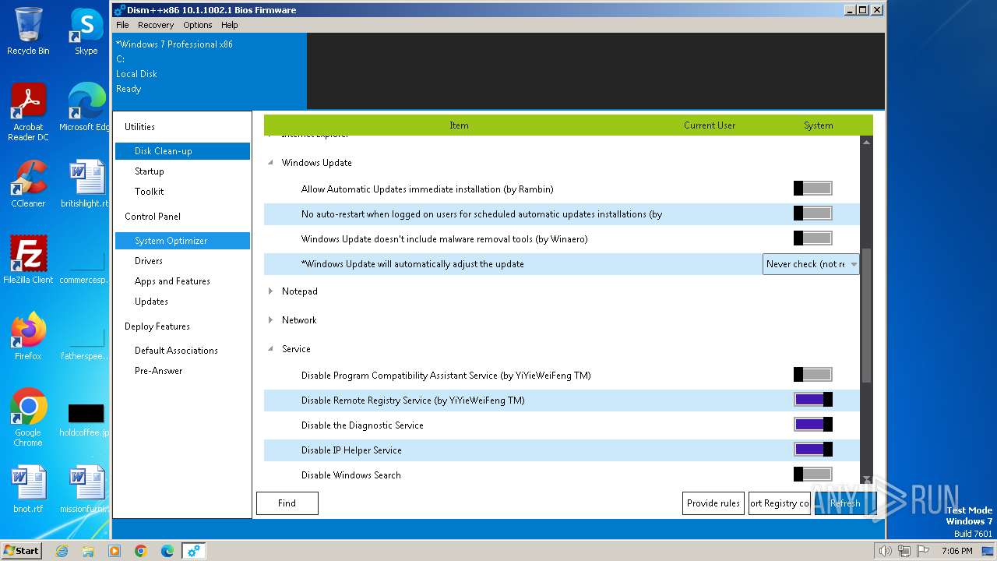
Task: Open the Skype desktop shortcut
Action: [86, 31]
